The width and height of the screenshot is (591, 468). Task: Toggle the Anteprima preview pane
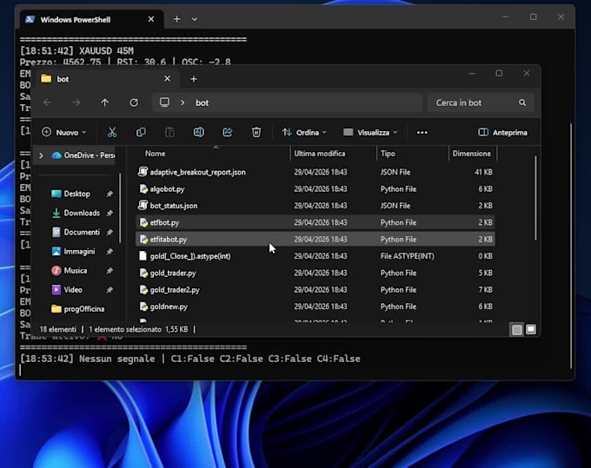[503, 133]
